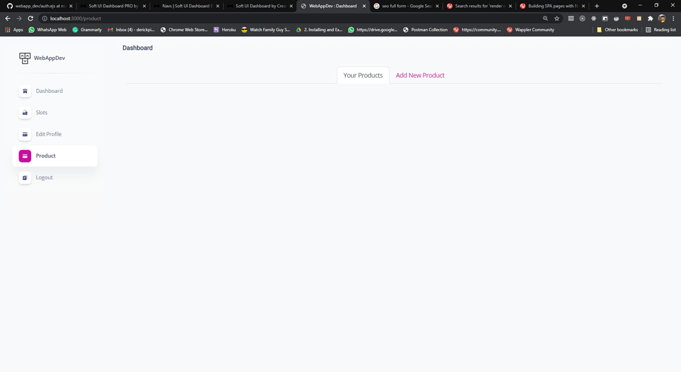This screenshot has height=372, width=681.
Task: Click the browser forward arrow
Action: pos(19,19)
